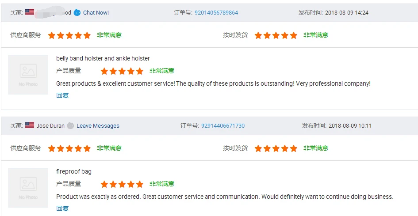
Task: Click the fireproof bag product quality stars
Action: tap(122, 184)
